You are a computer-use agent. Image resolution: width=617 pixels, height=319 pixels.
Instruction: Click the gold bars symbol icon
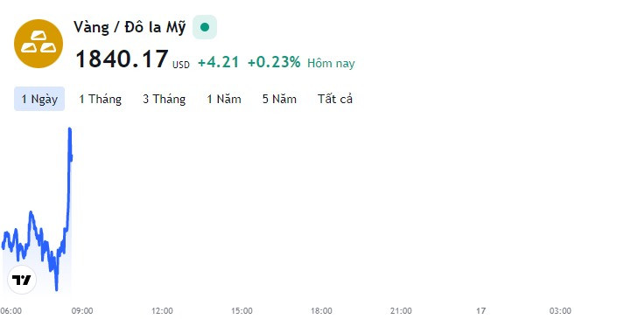click(x=39, y=44)
